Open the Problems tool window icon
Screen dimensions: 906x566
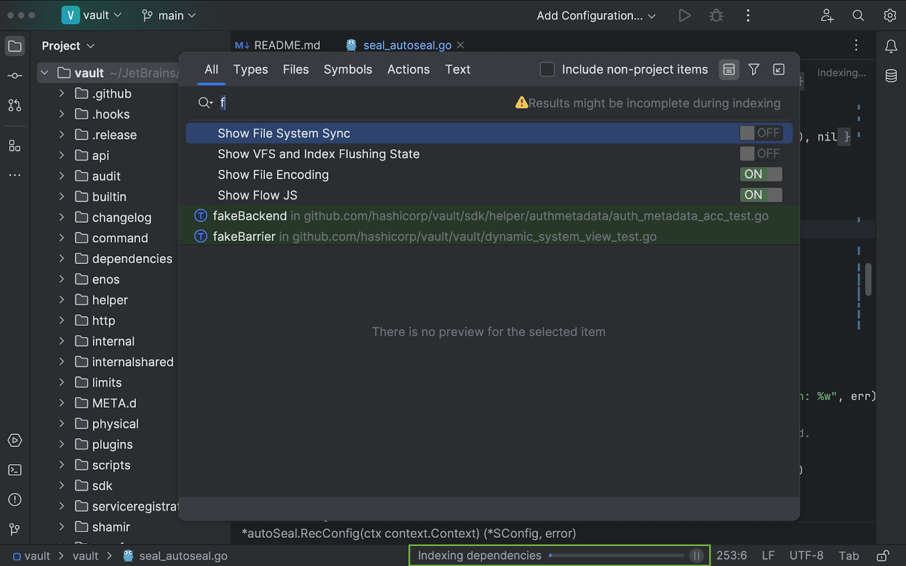15,500
